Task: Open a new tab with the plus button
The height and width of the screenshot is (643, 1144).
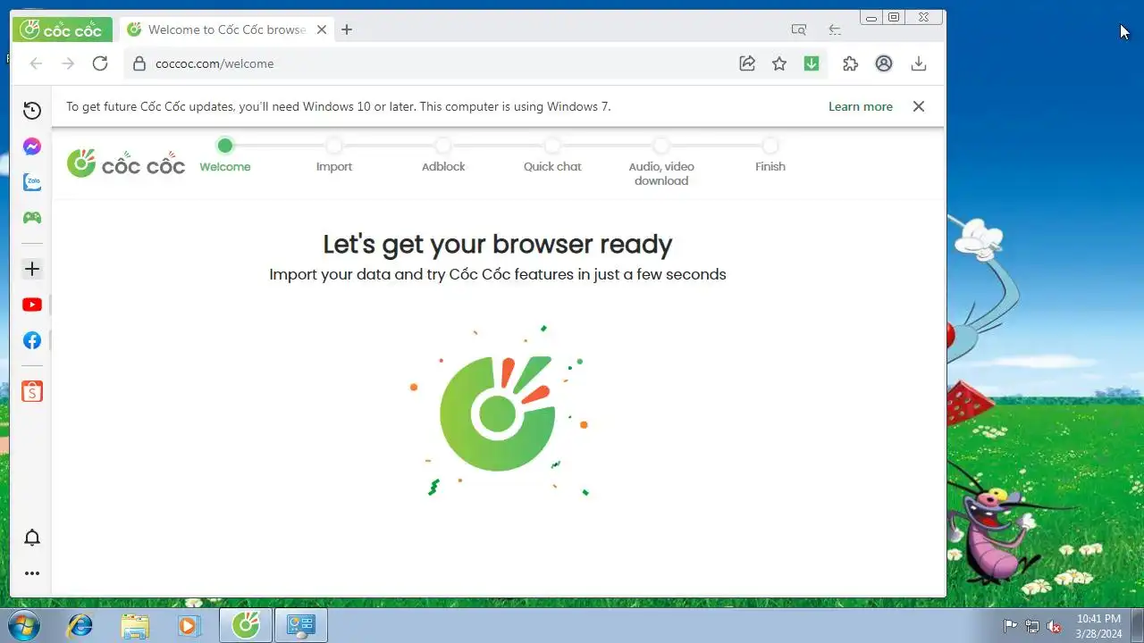Action: pyautogui.click(x=347, y=29)
